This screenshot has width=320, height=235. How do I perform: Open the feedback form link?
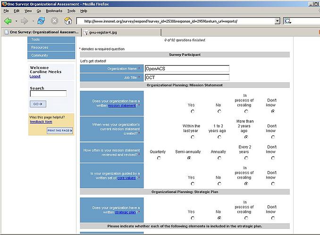click(41, 122)
